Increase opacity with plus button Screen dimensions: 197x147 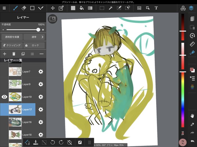point(43,30)
